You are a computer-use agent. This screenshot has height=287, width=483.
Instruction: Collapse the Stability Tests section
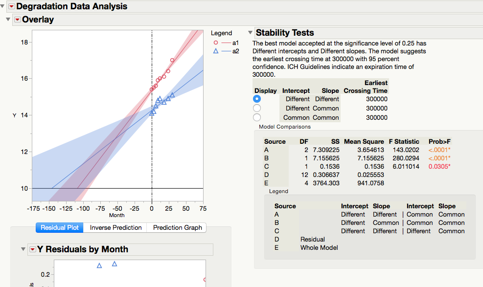pos(250,32)
